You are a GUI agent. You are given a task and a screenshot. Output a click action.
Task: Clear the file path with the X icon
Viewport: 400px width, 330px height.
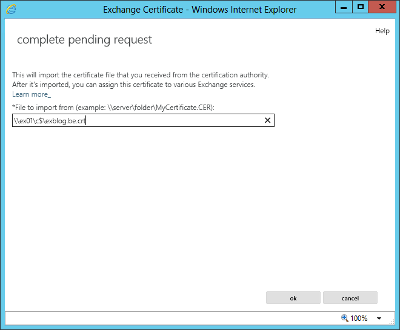(267, 120)
